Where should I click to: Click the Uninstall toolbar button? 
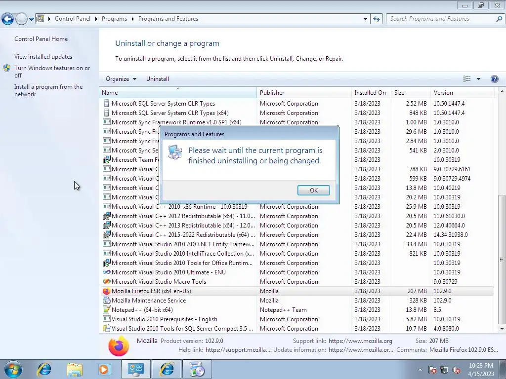(158, 79)
